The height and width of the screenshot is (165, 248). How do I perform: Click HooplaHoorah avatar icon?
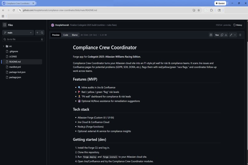coord(53,25)
